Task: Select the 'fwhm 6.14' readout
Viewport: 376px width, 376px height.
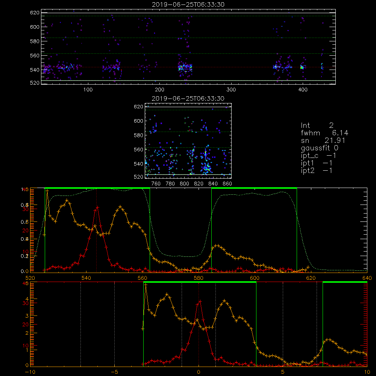Action: [x=324, y=133]
